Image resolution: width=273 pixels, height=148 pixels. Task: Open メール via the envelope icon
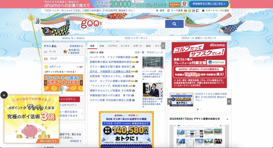click(46, 51)
